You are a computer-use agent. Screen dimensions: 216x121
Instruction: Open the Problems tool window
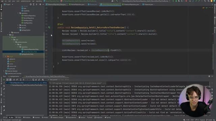[x=27, y=117]
